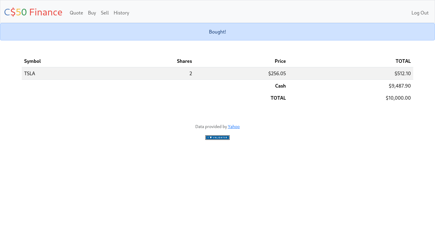Click the $10,000.00 grand total
This screenshot has height=228, width=435.
(398, 98)
